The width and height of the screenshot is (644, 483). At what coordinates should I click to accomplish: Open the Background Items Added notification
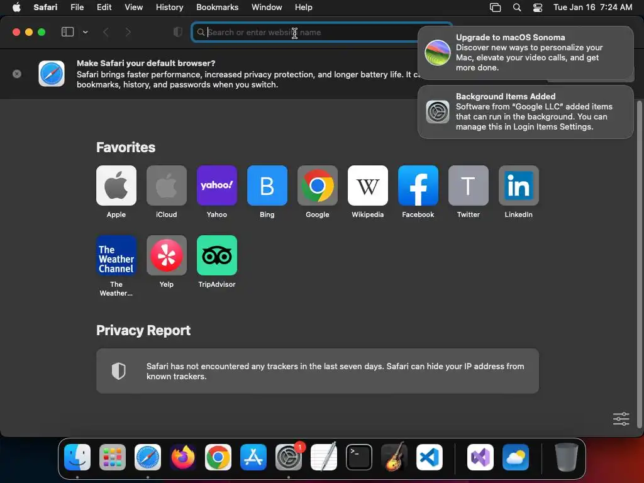526,112
